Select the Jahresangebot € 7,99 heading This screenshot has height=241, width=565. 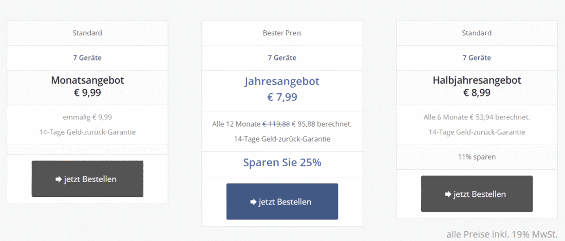point(282,89)
